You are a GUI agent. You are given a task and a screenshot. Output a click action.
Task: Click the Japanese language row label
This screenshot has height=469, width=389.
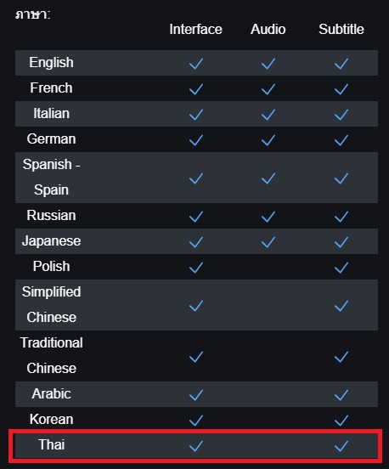pyautogui.click(x=51, y=241)
